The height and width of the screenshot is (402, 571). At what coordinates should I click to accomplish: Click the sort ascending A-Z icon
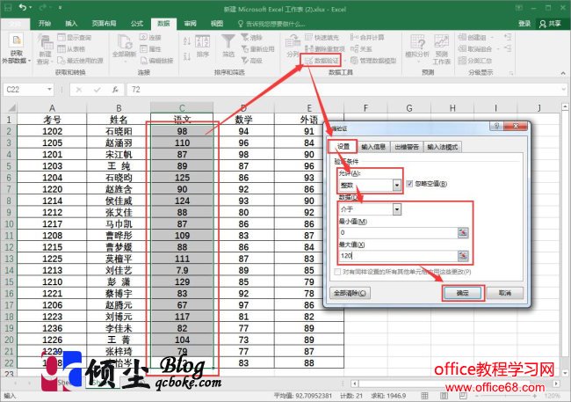pos(187,41)
